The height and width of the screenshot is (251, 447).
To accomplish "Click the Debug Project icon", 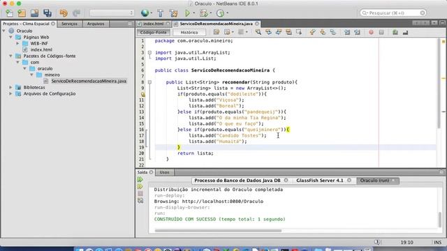I will tap(203, 13).
